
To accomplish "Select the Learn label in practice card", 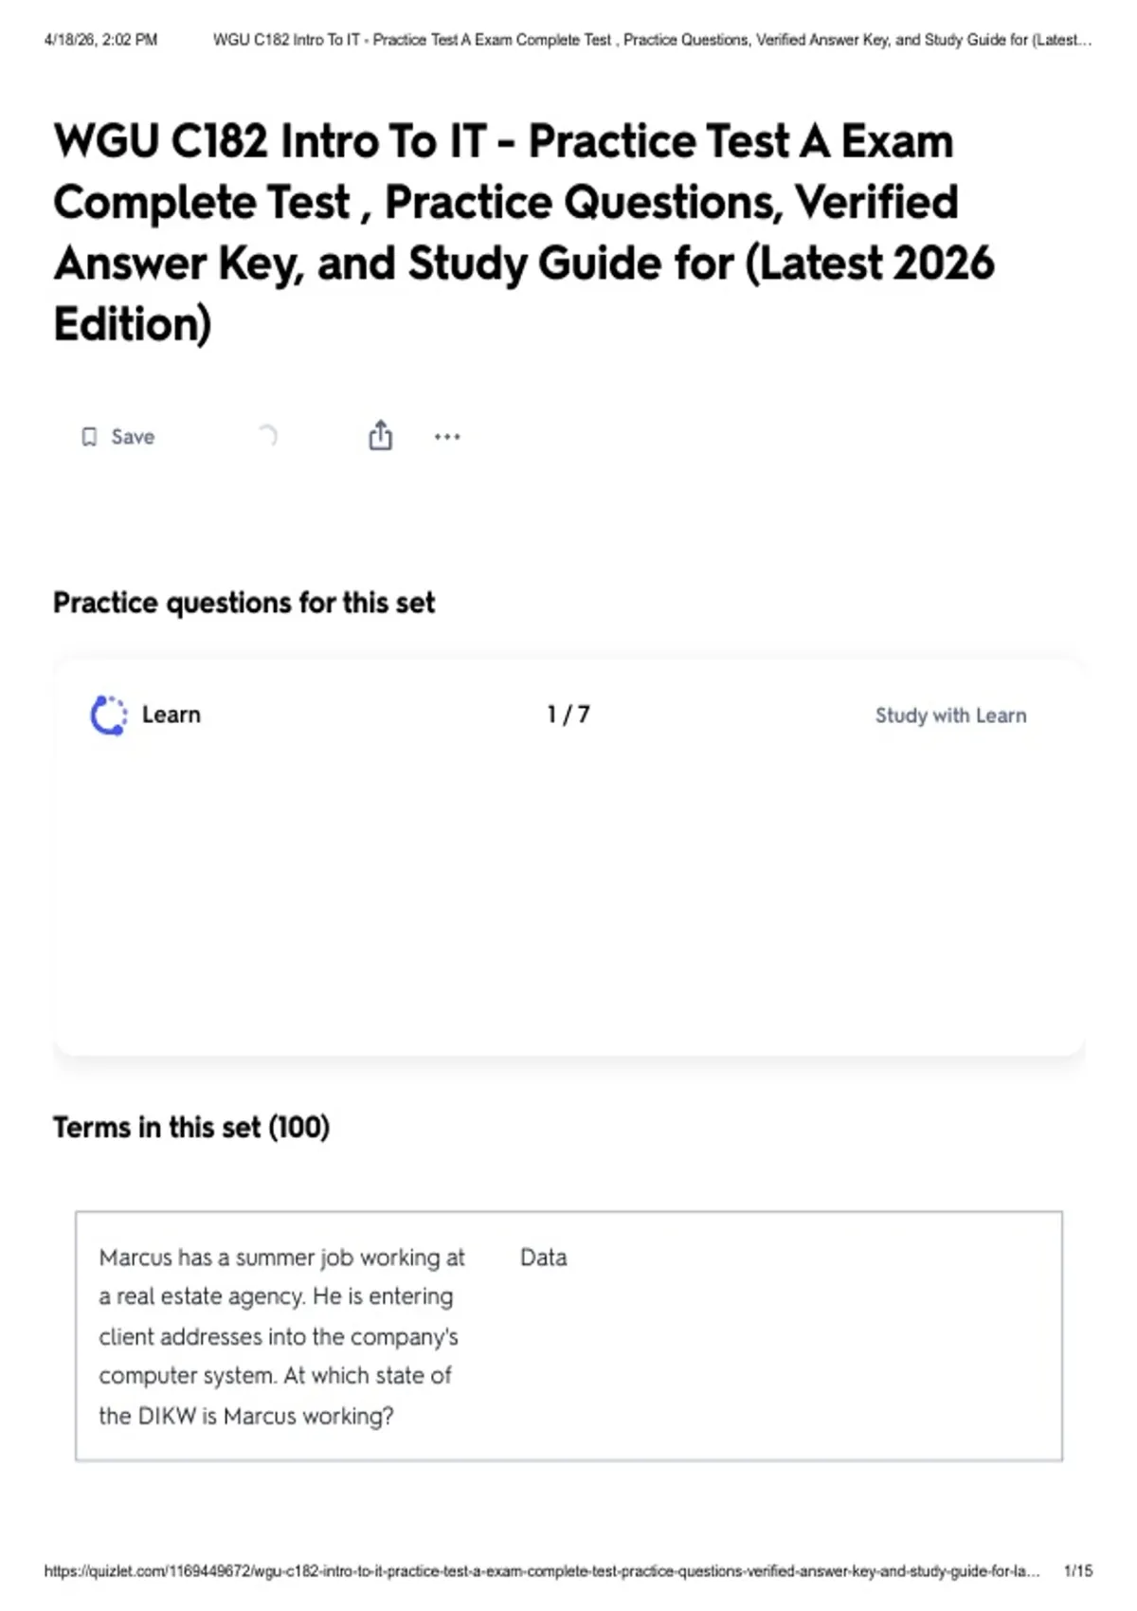I will [171, 715].
